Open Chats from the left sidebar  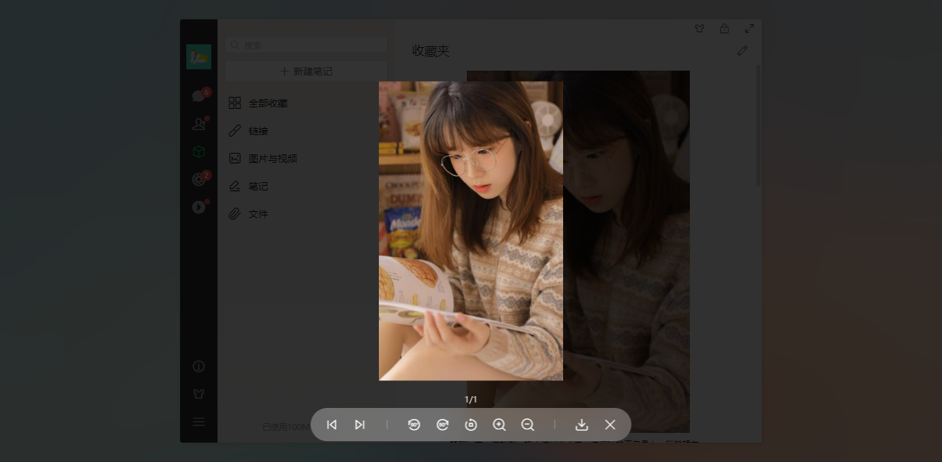199,96
